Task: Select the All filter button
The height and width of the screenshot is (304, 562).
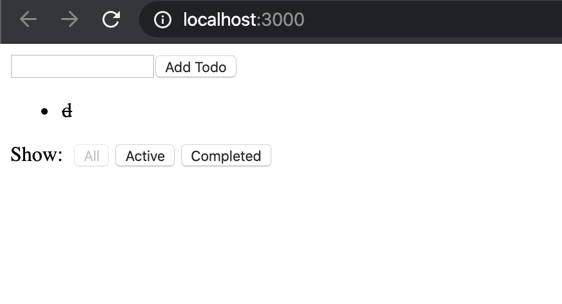Action: pos(92,156)
